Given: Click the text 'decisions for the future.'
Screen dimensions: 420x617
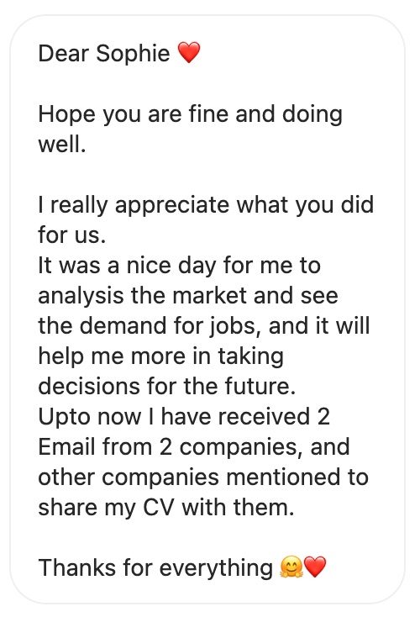Looking at the screenshot, I should 167,387.
